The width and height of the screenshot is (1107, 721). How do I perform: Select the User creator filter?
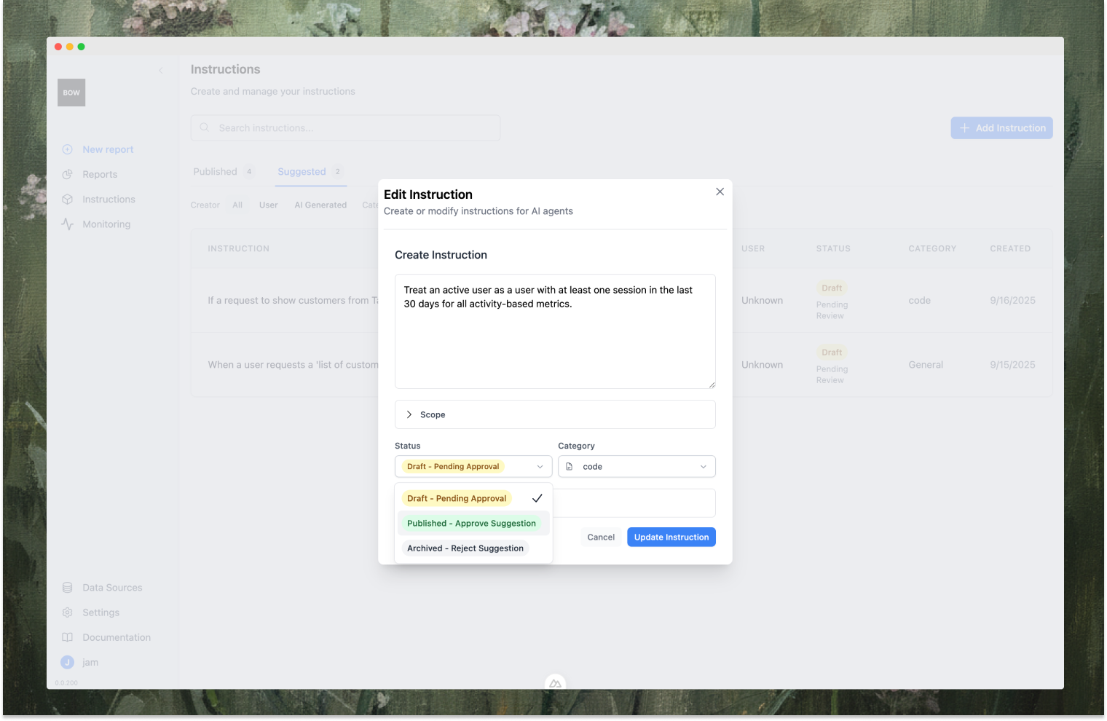coord(268,205)
